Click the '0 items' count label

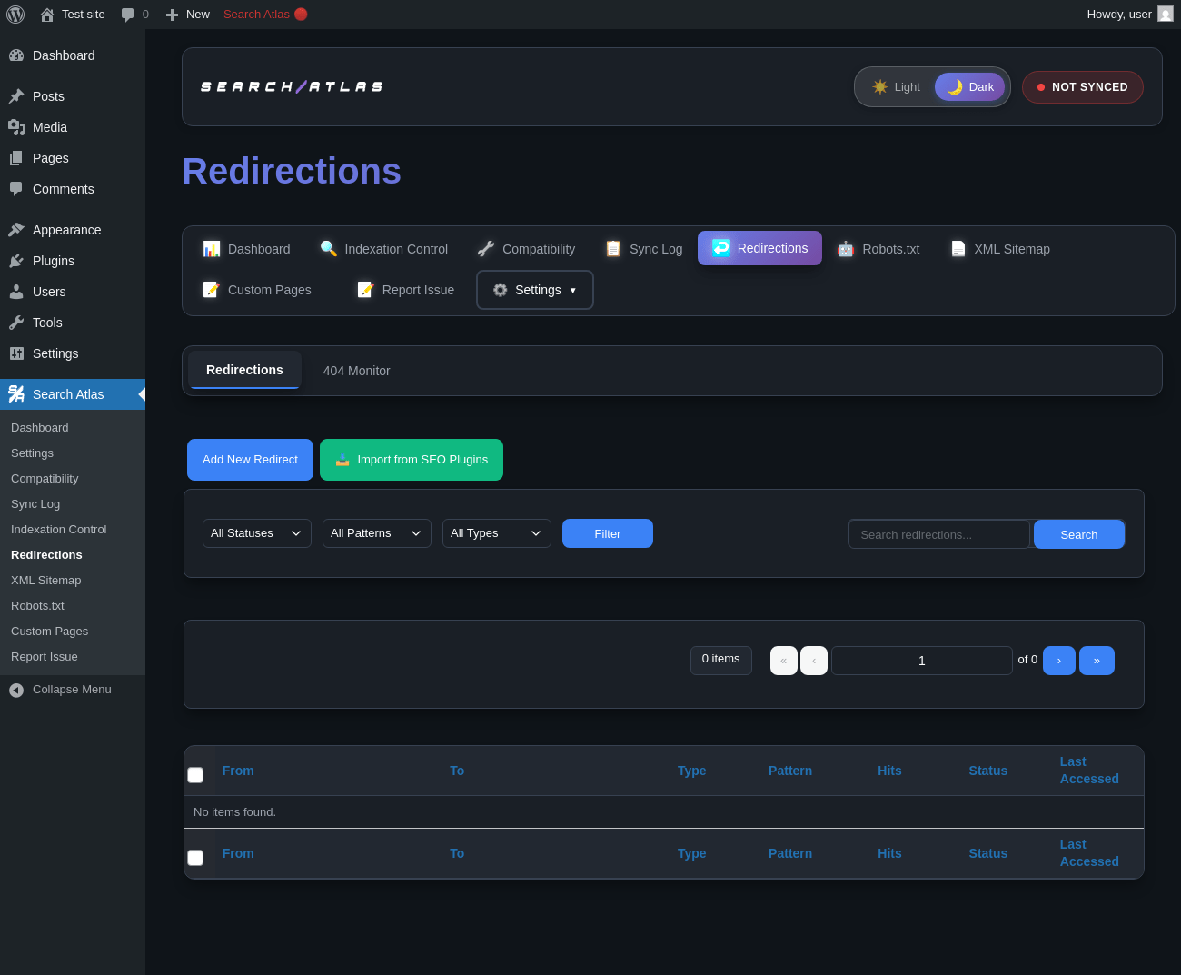721,660
